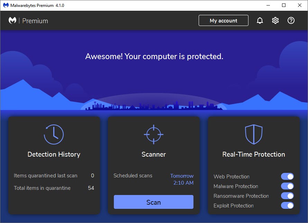Open My account
The height and width of the screenshot is (223, 308).
(x=224, y=20)
